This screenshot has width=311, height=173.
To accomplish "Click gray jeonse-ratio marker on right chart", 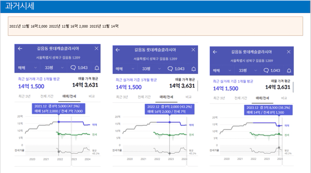I will (x=279, y=148).
